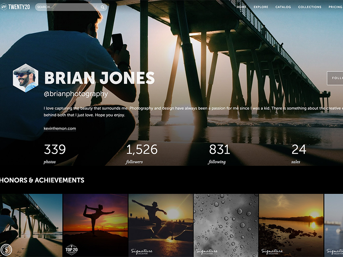Viewport: 343px width, 257px height.
Task: Click the Twenty20 brand name text
Action: 19,7
